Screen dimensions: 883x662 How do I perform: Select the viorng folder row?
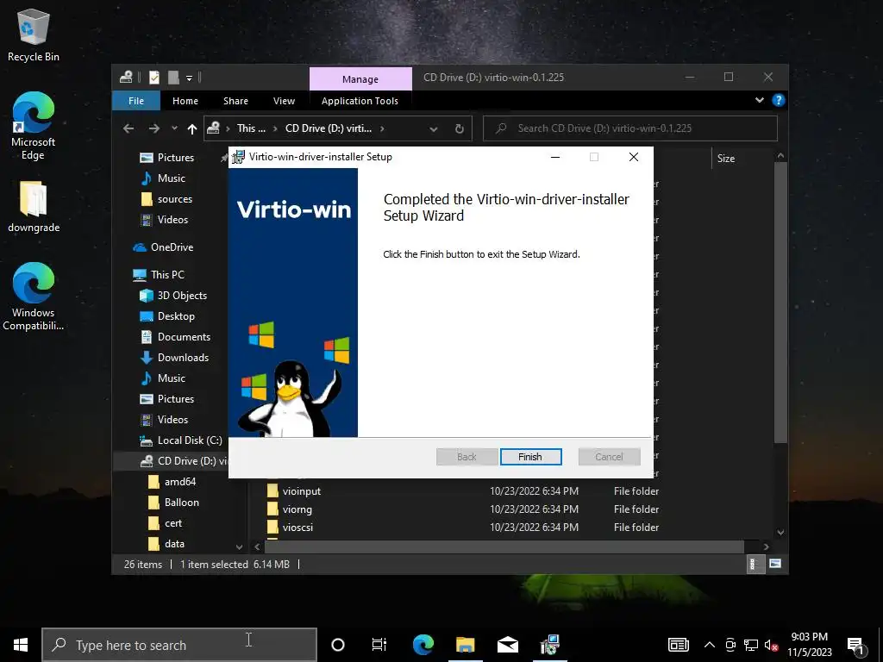[462, 509]
